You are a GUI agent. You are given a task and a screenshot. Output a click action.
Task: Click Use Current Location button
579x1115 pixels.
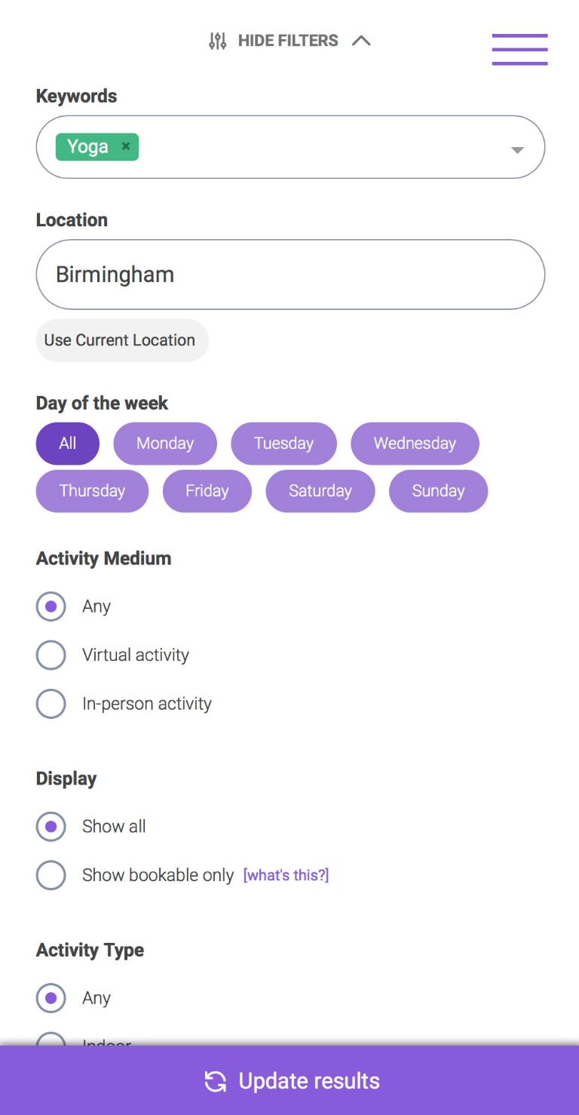pos(120,340)
